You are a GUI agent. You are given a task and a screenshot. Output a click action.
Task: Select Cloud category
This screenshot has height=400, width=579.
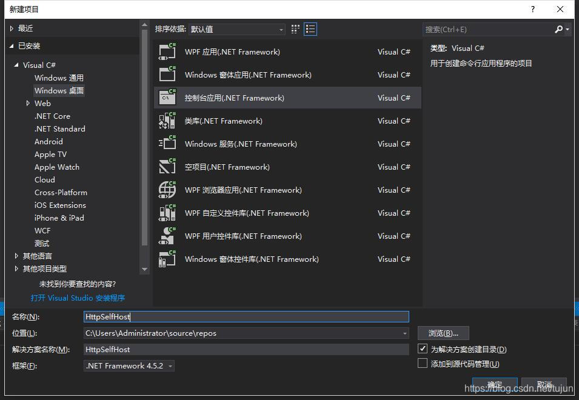[x=45, y=180]
